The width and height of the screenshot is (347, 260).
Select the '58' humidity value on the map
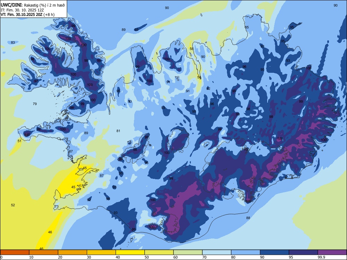click(x=192, y=49)
